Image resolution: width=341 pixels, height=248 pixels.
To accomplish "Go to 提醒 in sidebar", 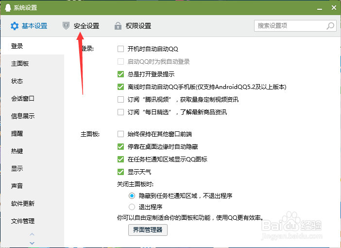I will (x=32, y=133).
